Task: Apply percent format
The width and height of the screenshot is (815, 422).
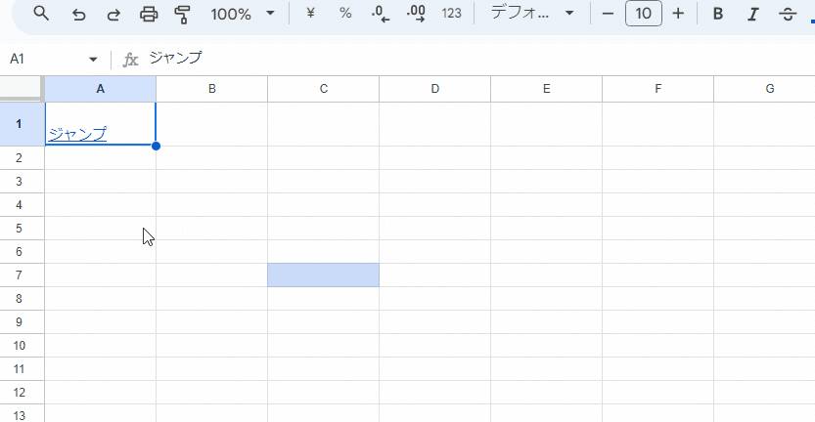Action: [x=345, y=14]
